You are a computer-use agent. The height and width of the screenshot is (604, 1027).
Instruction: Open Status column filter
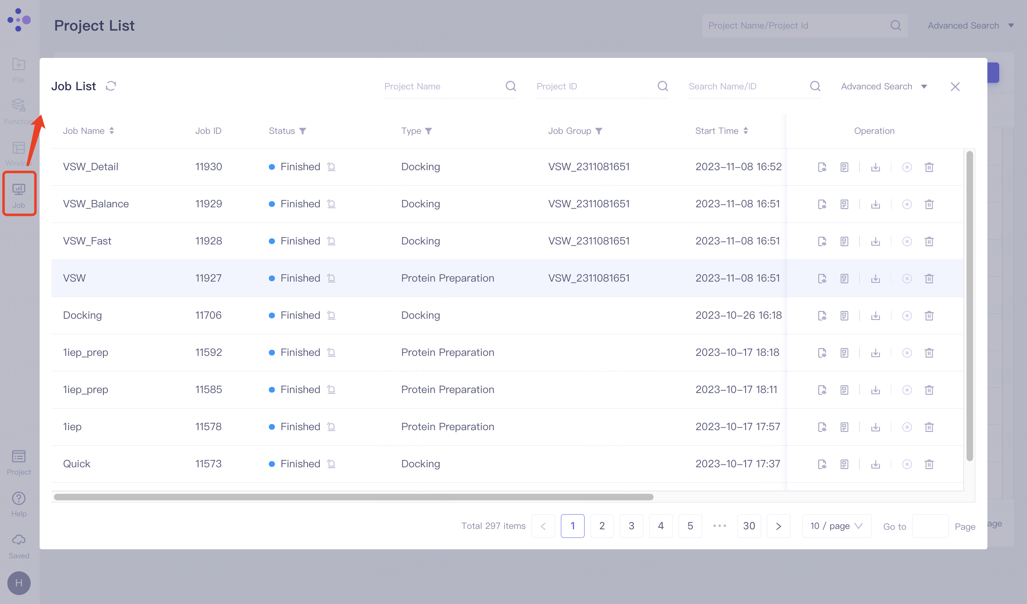(303, 131)
